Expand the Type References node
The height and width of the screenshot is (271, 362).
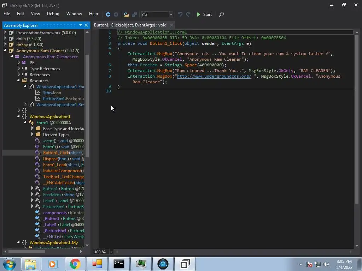(19, 68)
